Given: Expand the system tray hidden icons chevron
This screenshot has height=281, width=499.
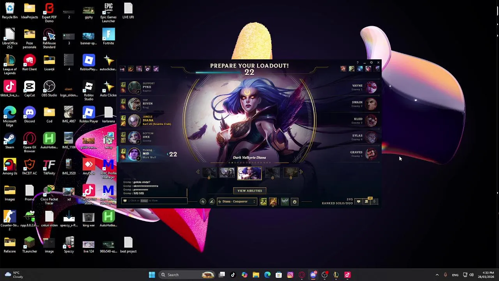Looking at the screenshot, I should point(437,275).
